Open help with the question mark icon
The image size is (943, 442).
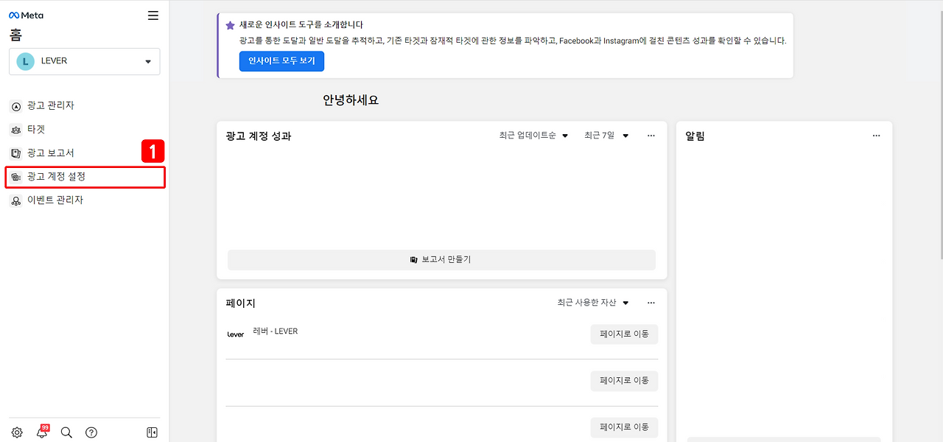tap(91, 432)
